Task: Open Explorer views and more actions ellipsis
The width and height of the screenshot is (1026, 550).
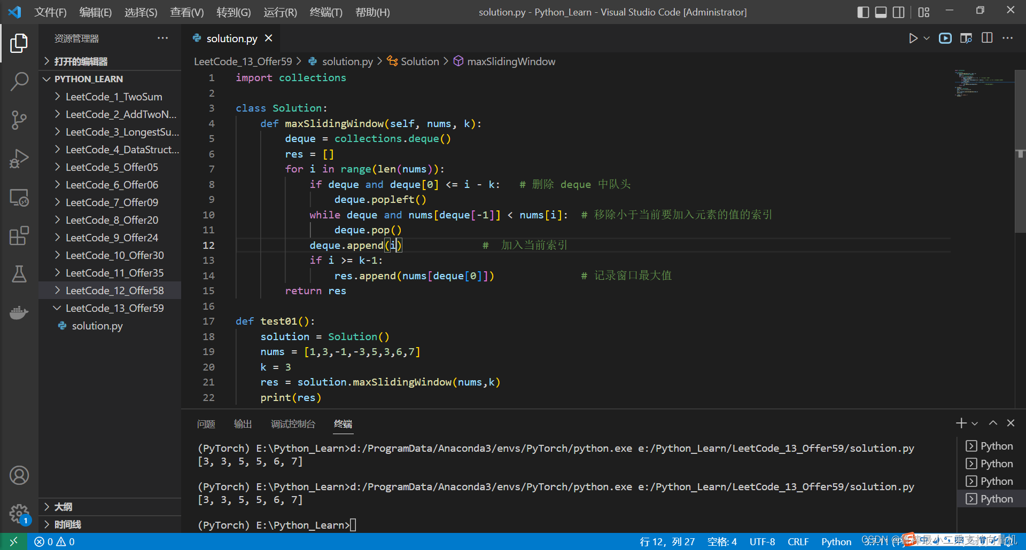Action: [x=162, y=38]
